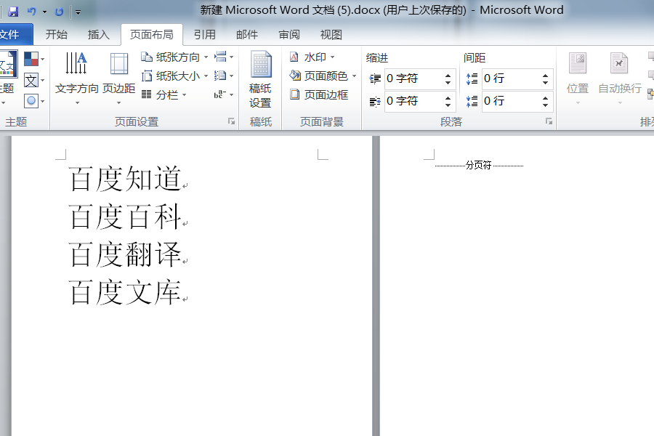Open line numbers icon dropdown

(224, 76)
